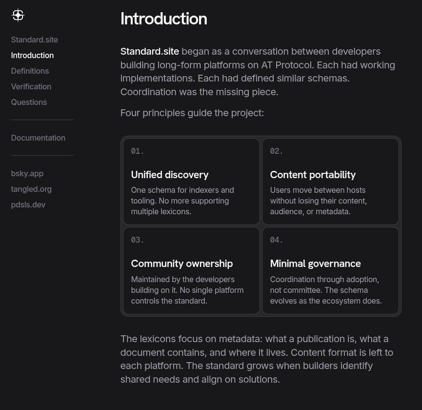Jump to the Questions section
This screenshot has width=422, height=410.
click(x=29, y=102)
